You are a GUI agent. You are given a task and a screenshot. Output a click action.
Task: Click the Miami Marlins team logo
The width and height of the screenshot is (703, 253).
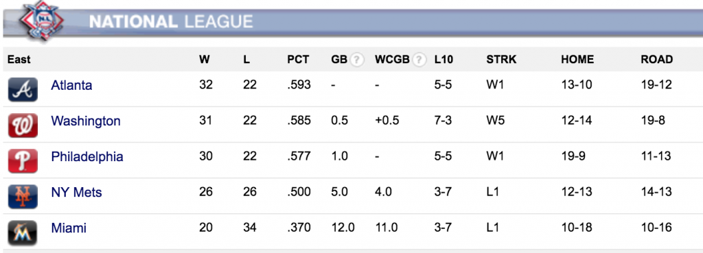coord(23,233)
